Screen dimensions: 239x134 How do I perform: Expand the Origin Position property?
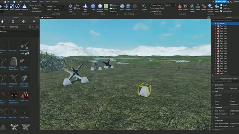pos(213,111)
